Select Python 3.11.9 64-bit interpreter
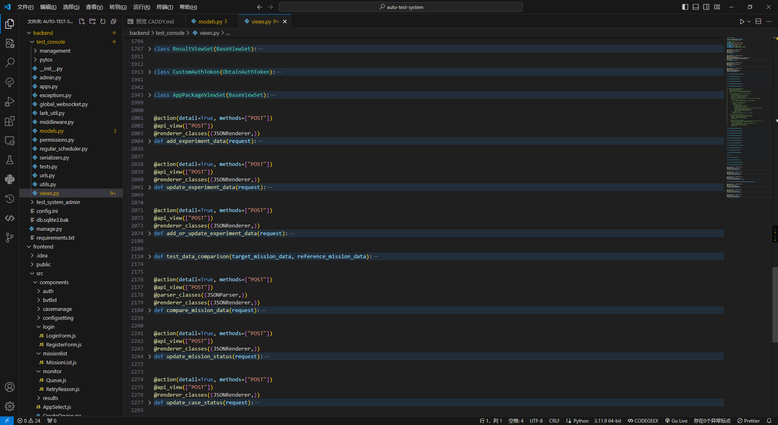 (x=607, y=421)
